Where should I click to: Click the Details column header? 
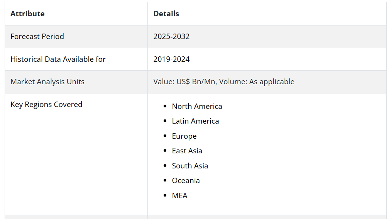coord(166,14)
